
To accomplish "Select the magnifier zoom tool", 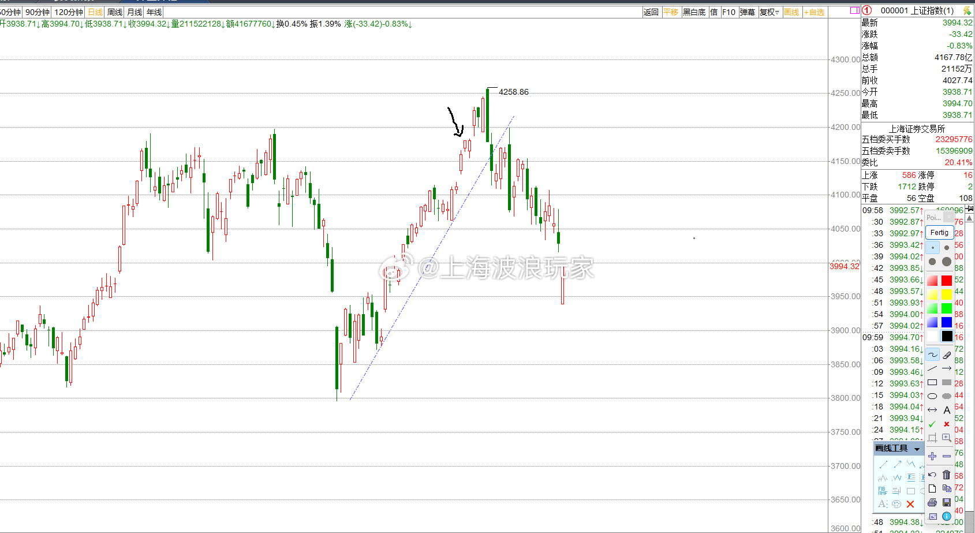I will coord(947,438).
